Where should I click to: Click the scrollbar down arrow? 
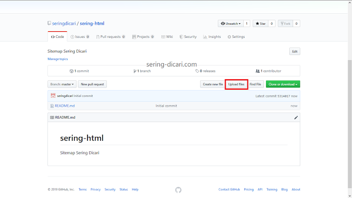tap(350, 196)
